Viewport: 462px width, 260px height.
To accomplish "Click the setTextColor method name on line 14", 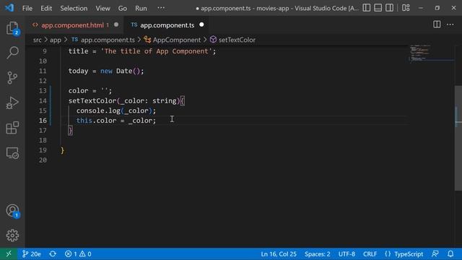I will point(92,101).
